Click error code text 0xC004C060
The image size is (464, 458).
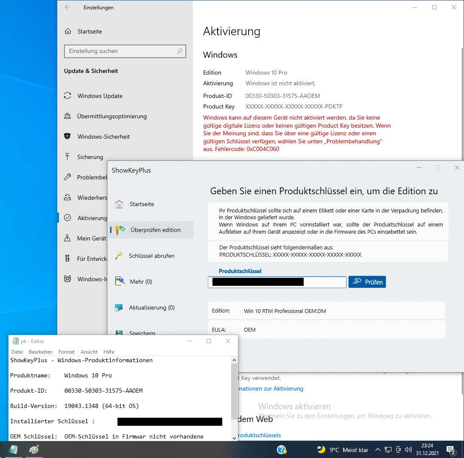pos(263,149)
